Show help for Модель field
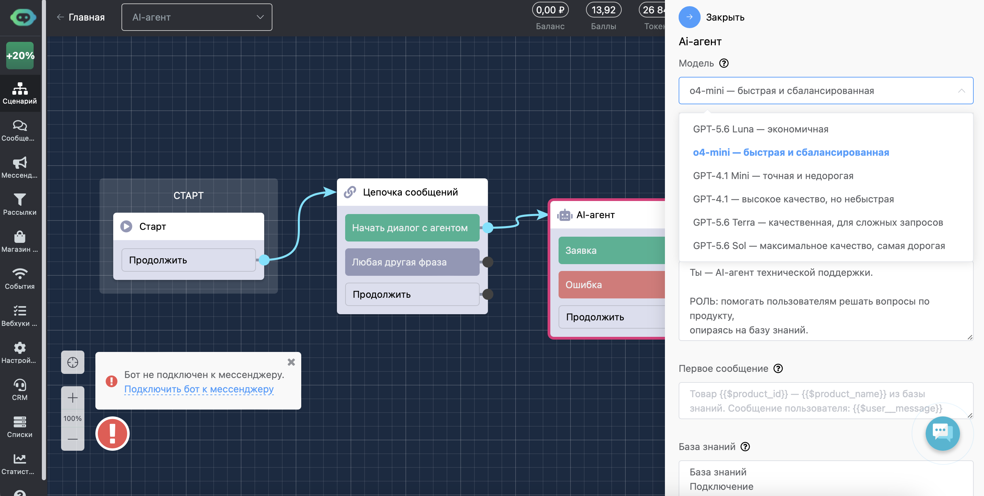Screen dimensions: 984x496 [724, 63]
